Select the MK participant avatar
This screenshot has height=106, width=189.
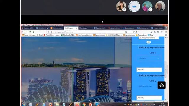click(134, 6)
